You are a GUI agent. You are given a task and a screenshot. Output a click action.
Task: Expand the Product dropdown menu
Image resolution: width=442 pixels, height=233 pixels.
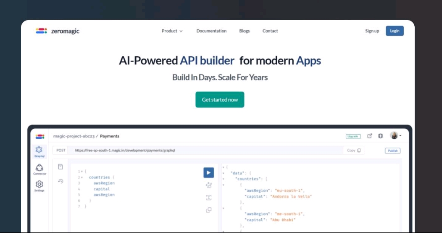(x=172, y=31)
